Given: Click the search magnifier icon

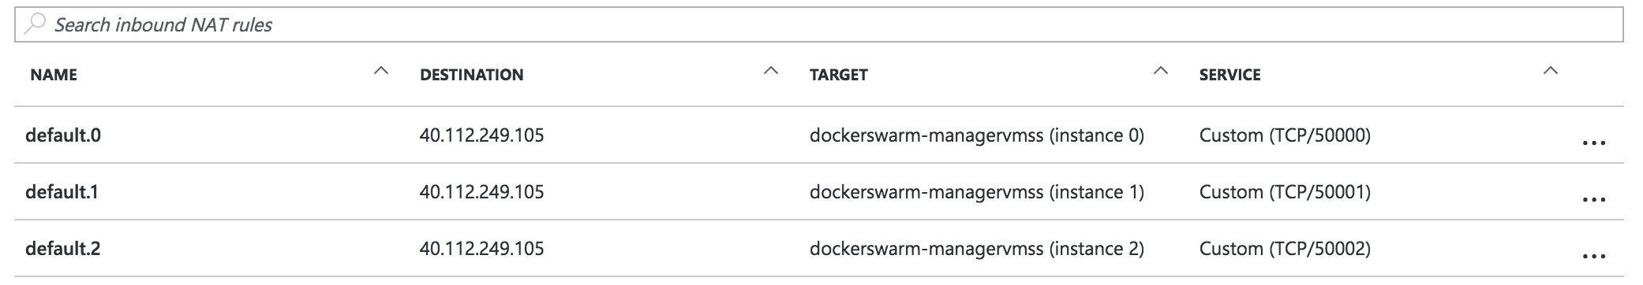Looking at the screenshot, I should pyautogui.click(x=35, y=24).
